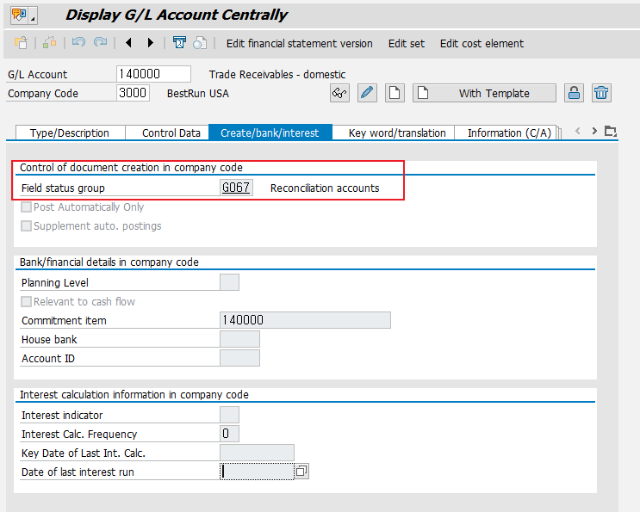Screen dimensions: 640x512
Task: Click the Create blank-page icon button
Action: coord(395,93)
